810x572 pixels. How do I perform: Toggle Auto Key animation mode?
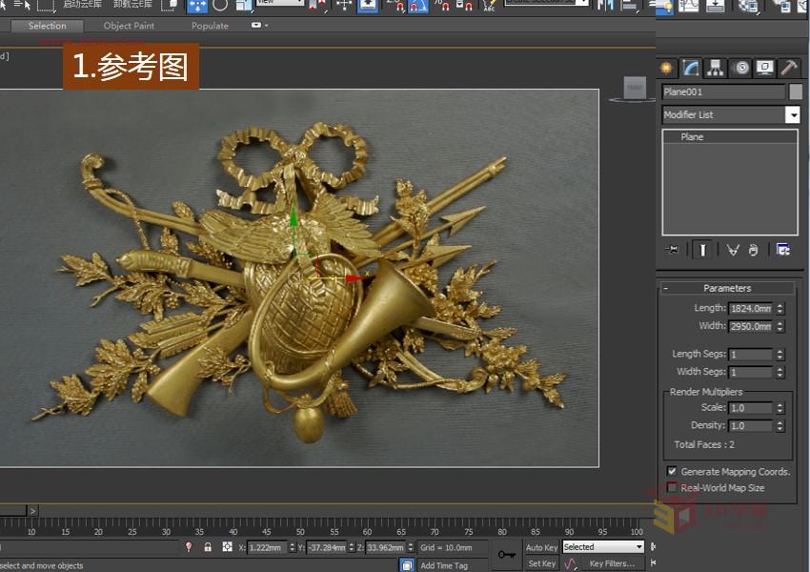pyautogui.click(x=540, y=547)
